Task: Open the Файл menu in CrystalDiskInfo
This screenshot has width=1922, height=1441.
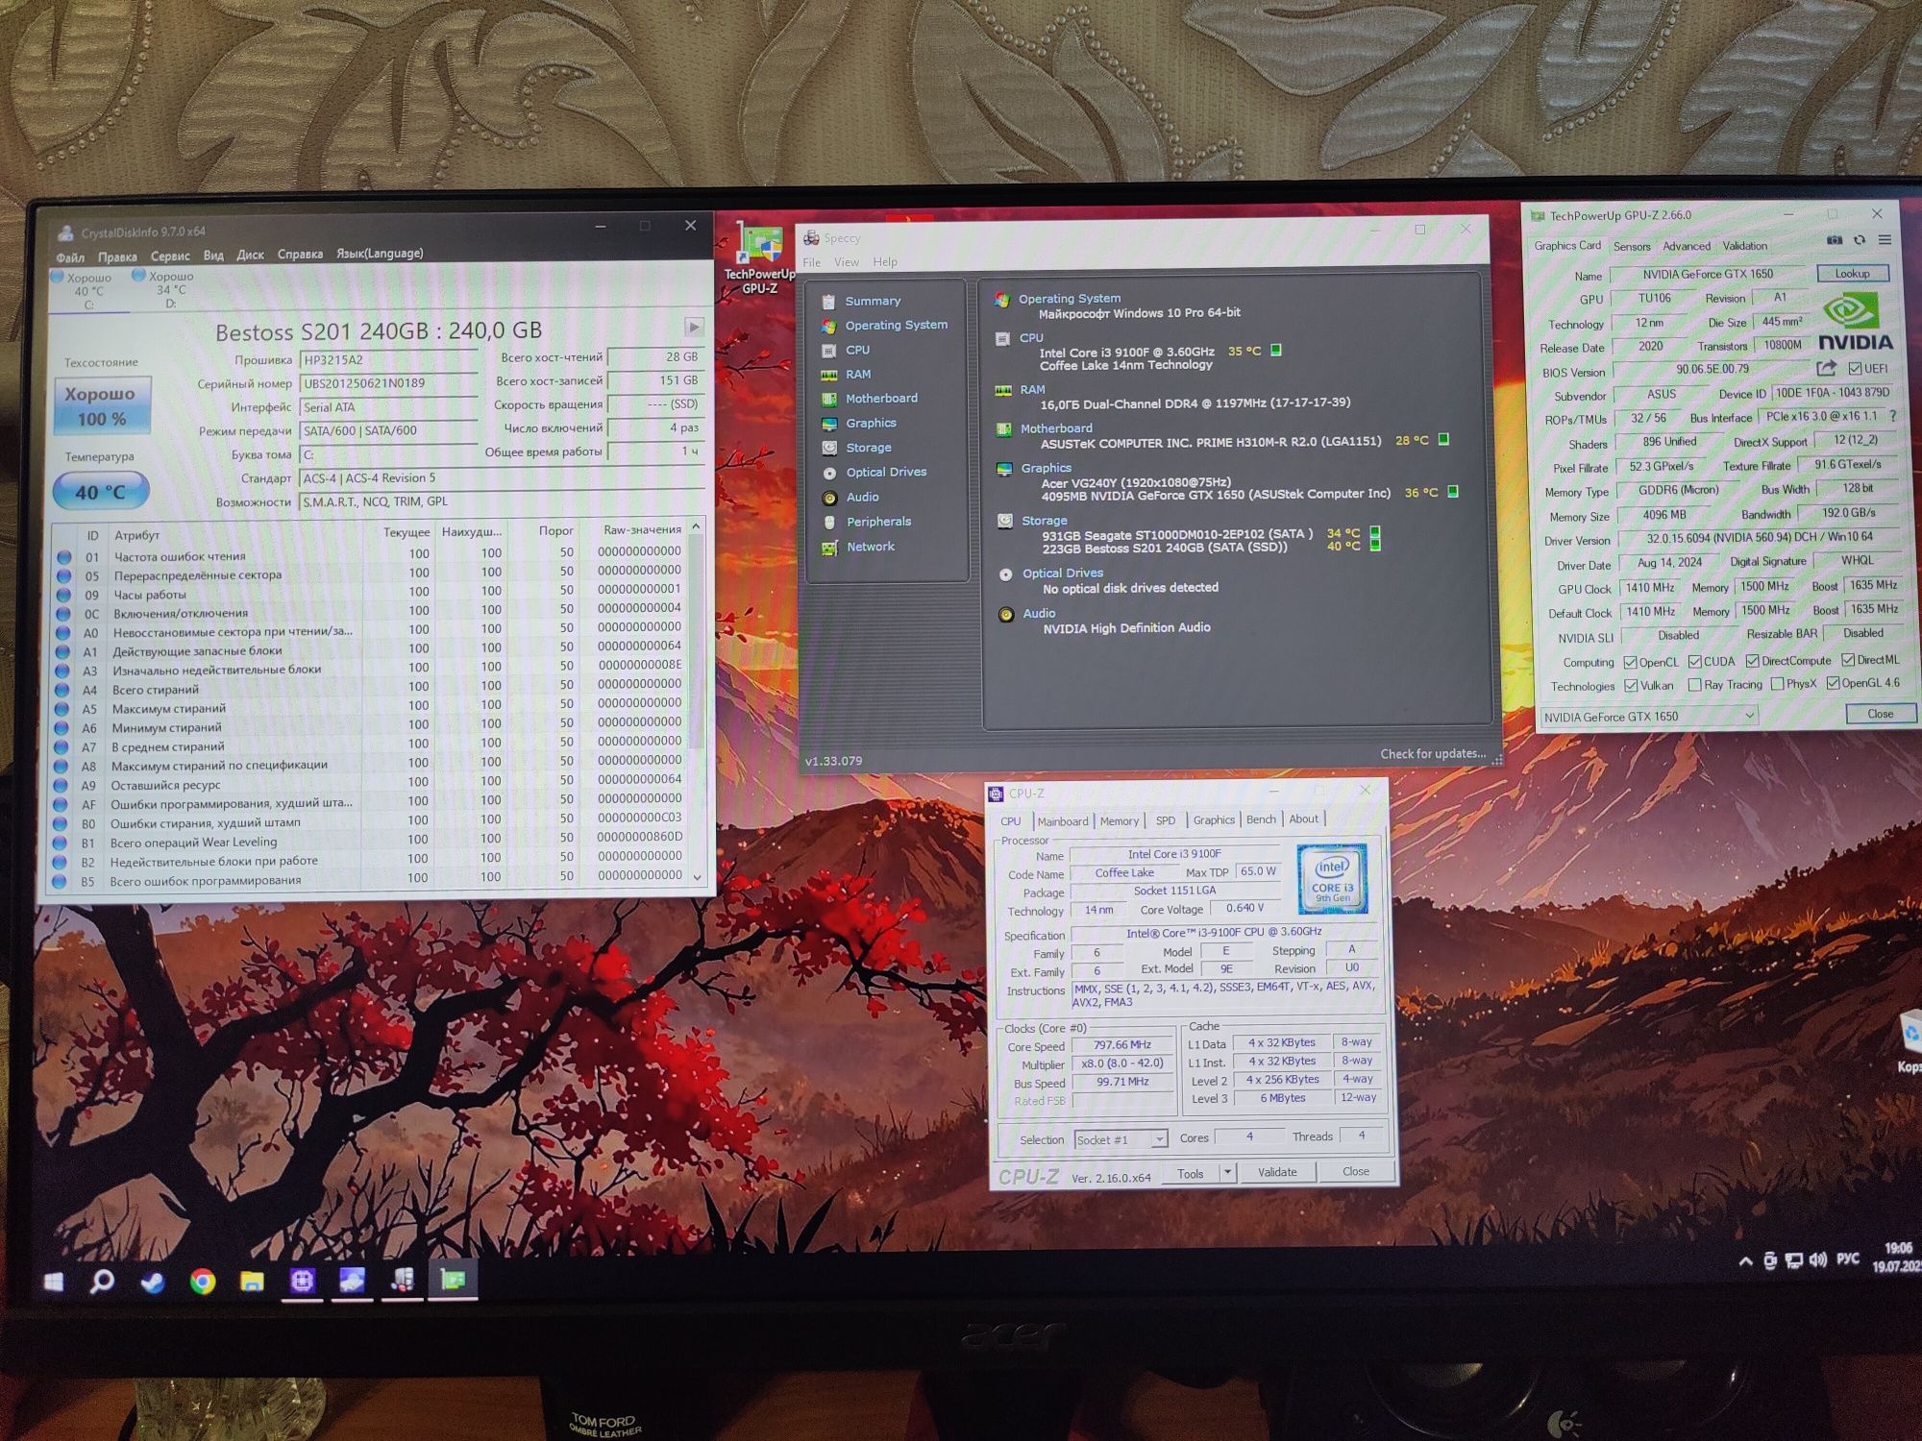Action: pos(70,257)
